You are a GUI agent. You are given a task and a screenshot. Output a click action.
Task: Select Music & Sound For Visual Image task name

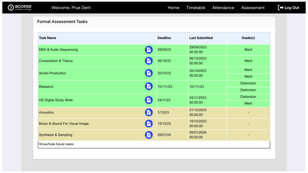[64, 124]
